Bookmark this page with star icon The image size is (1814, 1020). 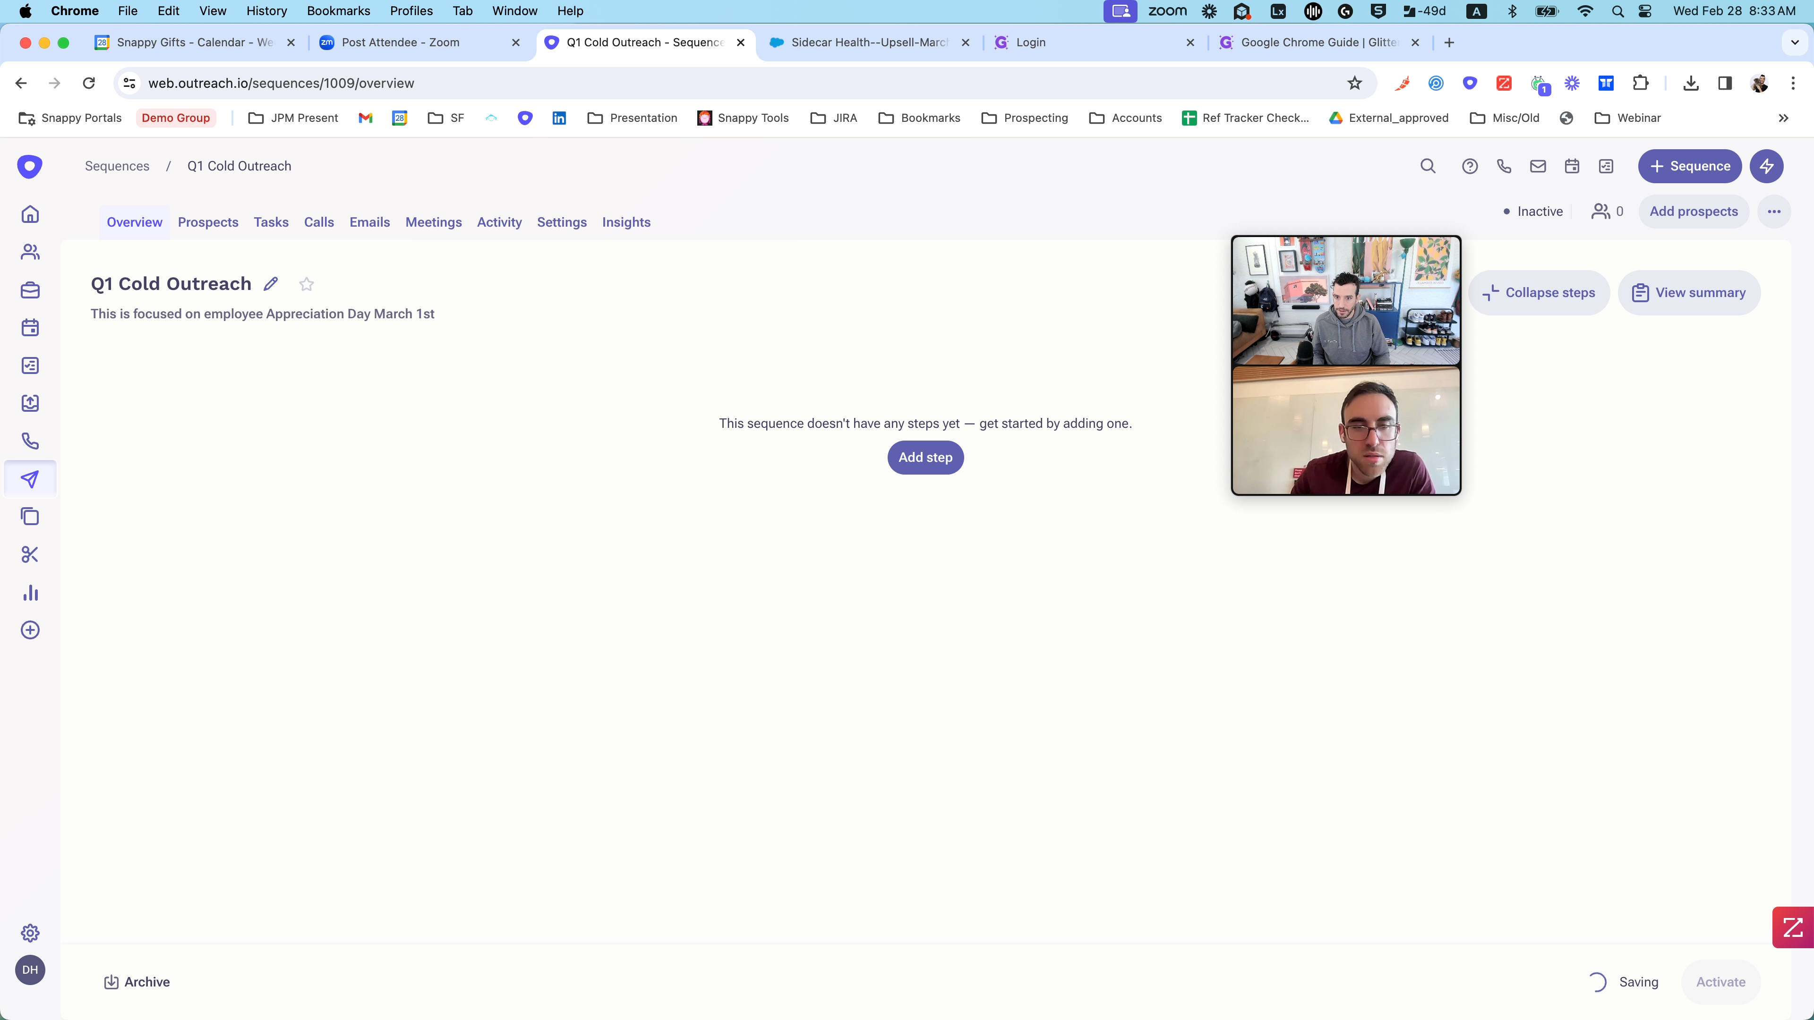click(x=1354, y=83)
